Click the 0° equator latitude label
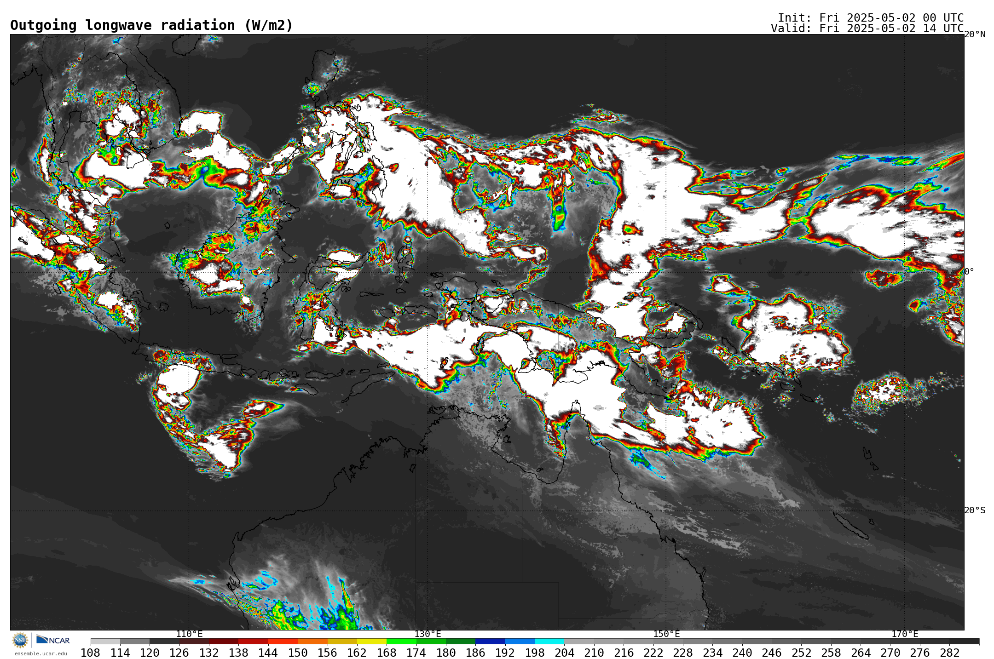The image size is (994, 659). pos(969,271)
